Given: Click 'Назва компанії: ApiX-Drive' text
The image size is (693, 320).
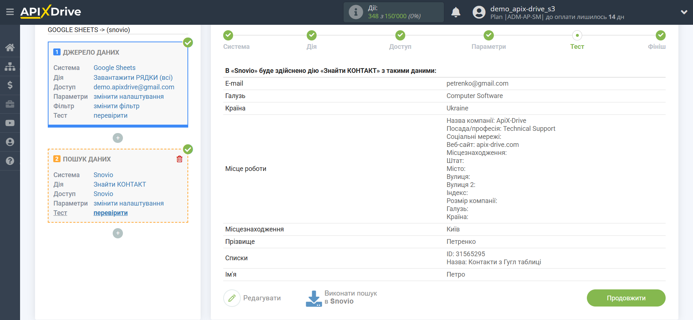Looking at the screenshot, I should (x=486, y=121).
